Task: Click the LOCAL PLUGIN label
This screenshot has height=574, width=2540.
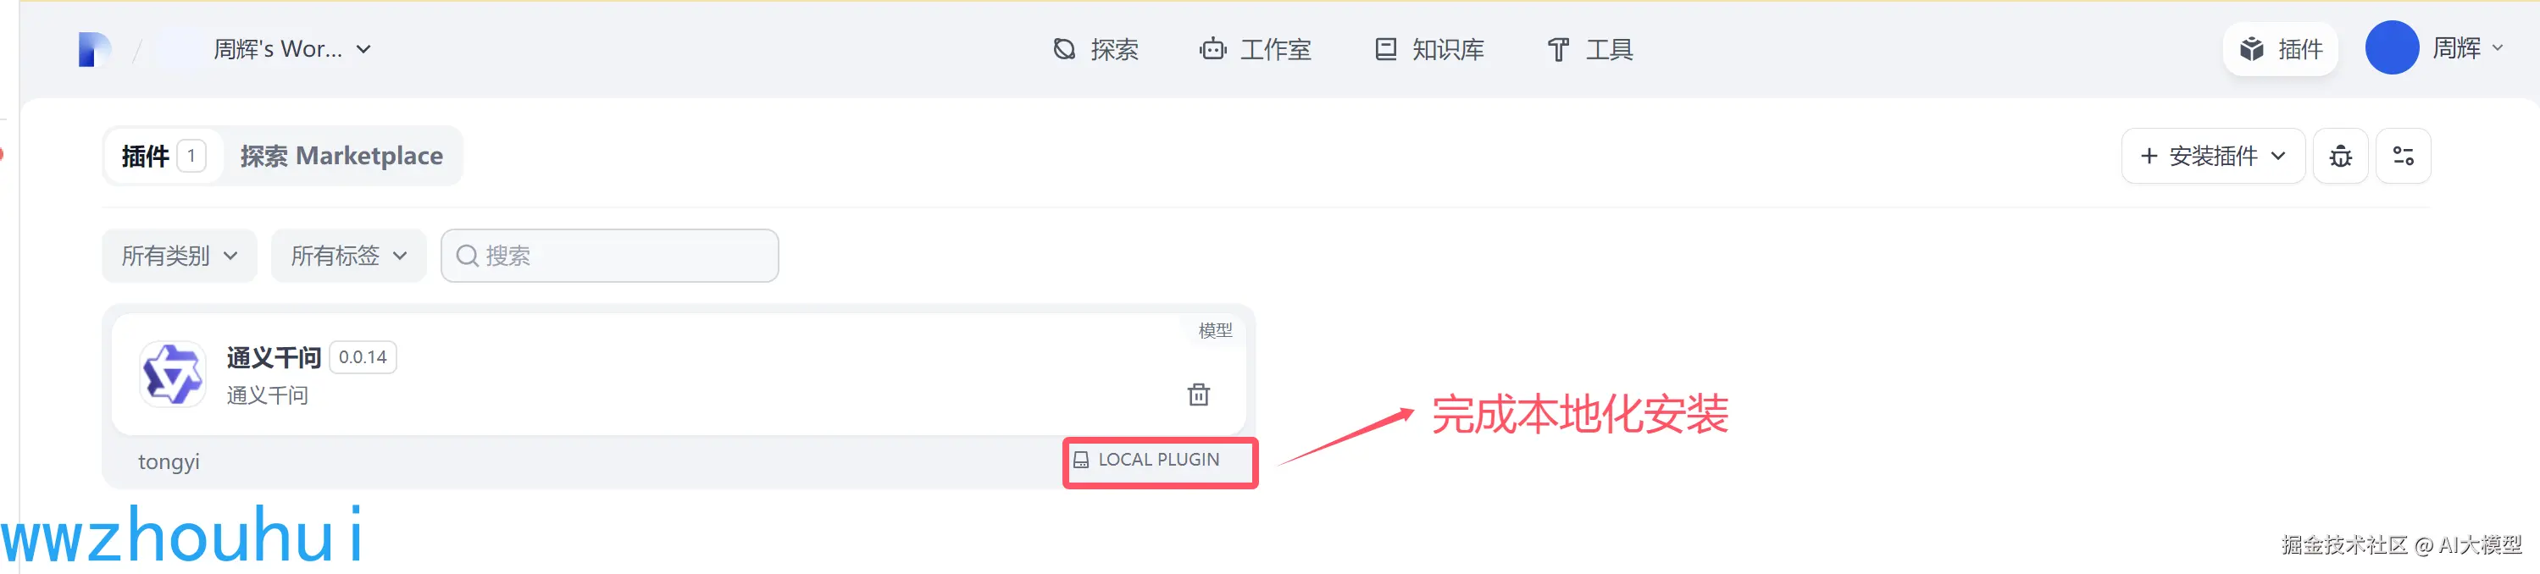Action: pos(1157,460)
